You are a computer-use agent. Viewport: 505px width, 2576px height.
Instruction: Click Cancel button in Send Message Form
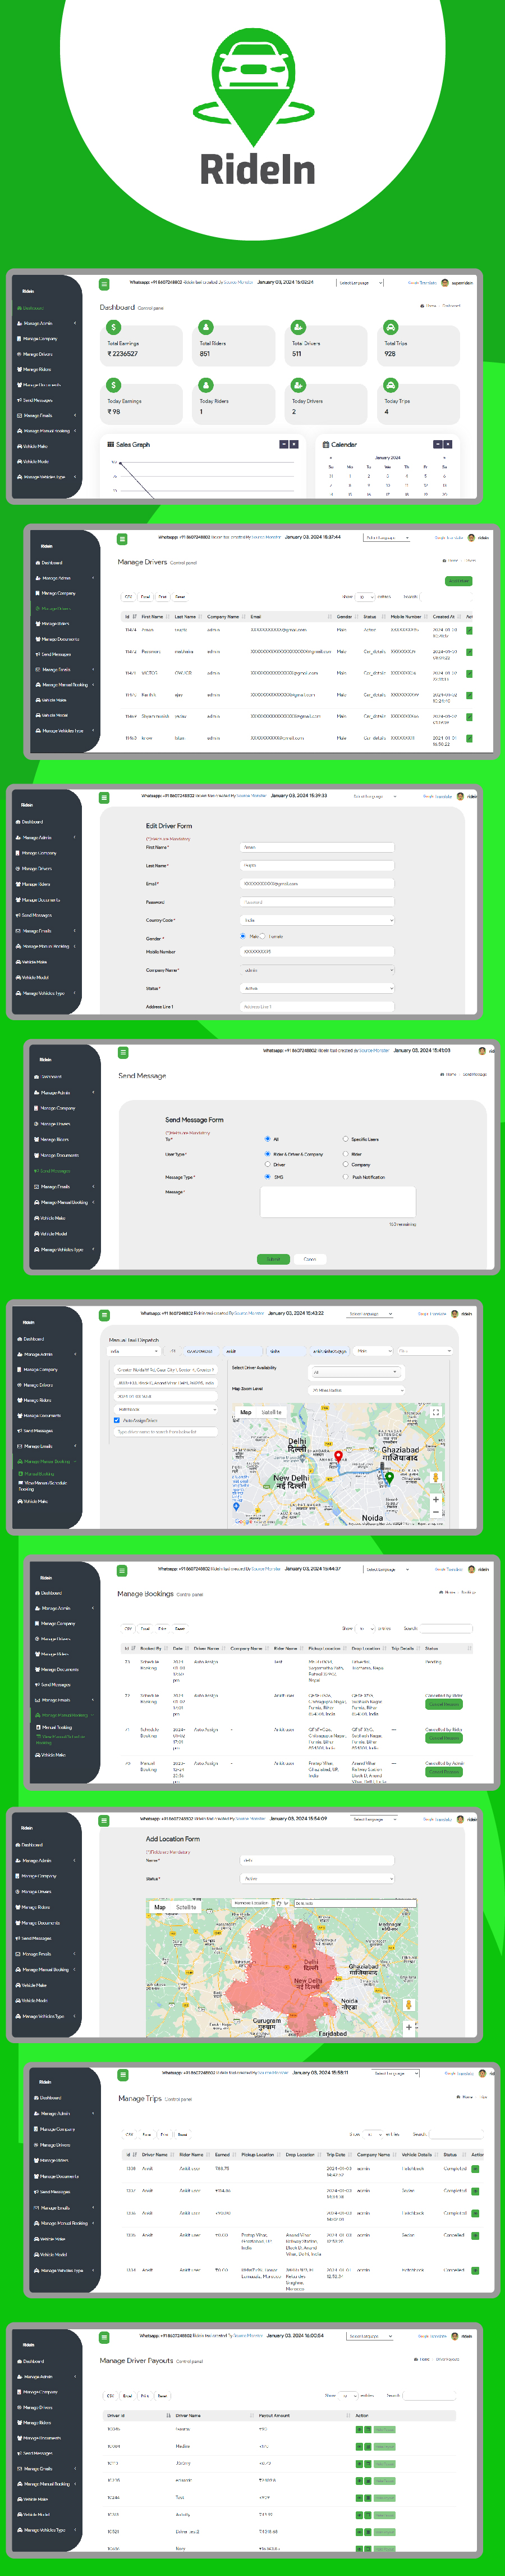point(309,1259)
